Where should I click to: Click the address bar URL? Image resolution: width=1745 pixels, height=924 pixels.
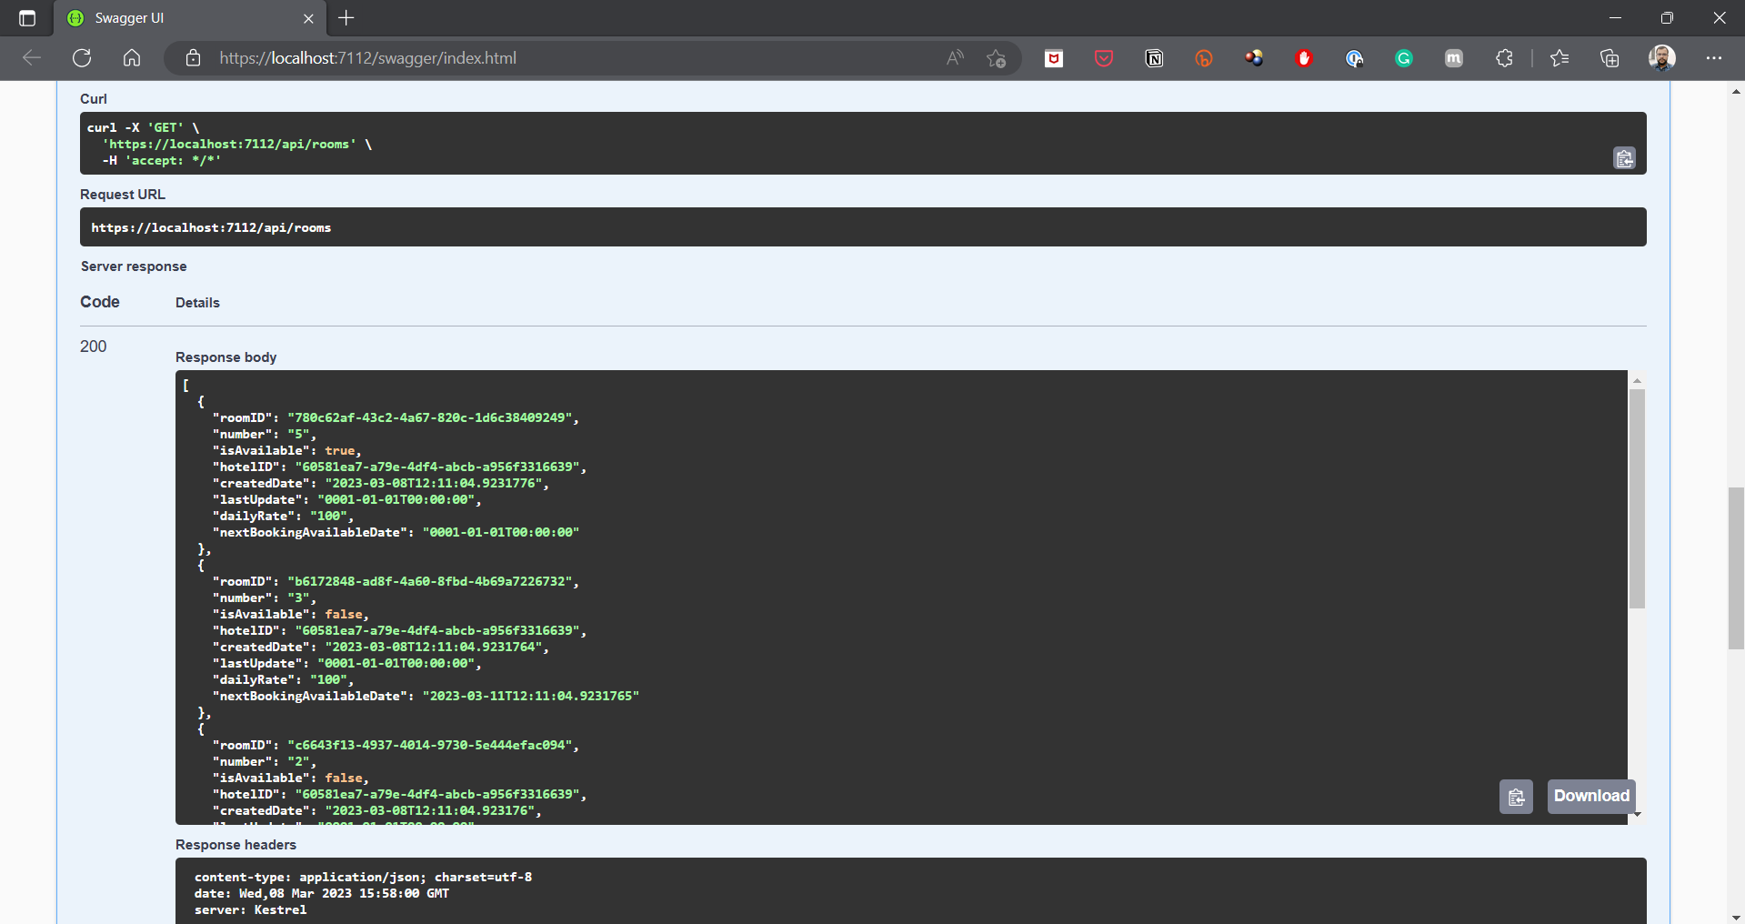[367, 58]
